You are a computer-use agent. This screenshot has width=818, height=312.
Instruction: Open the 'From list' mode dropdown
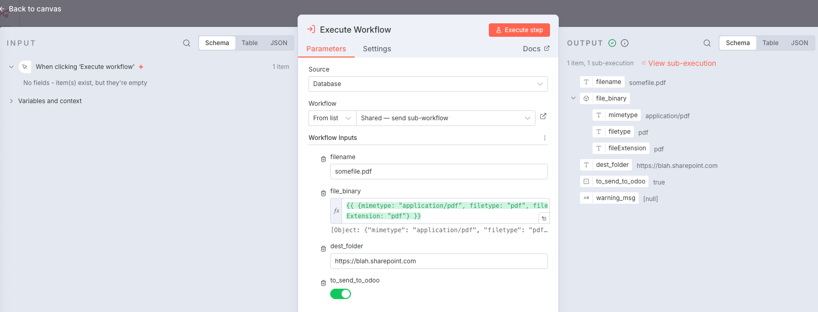click(332, 118)
